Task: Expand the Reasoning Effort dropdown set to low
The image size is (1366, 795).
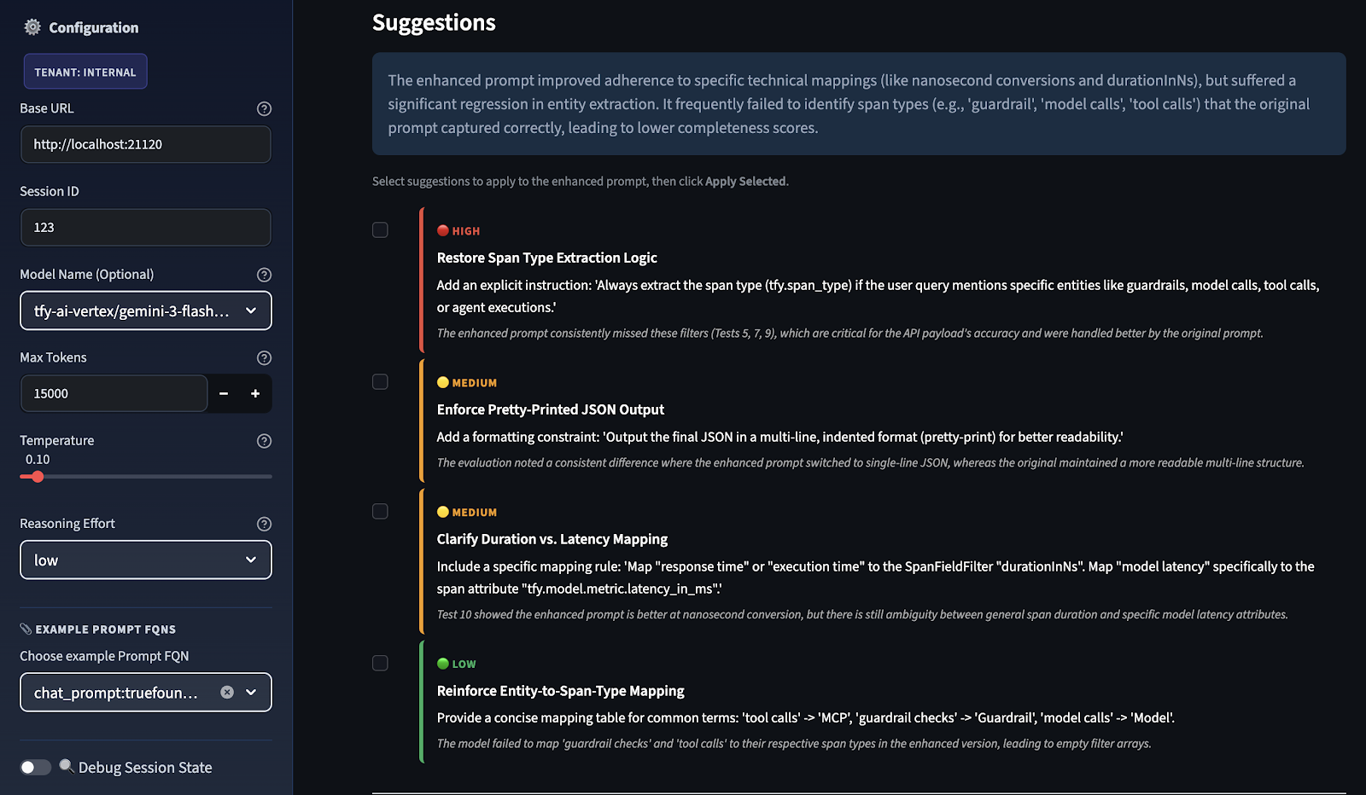Action: 146,560
